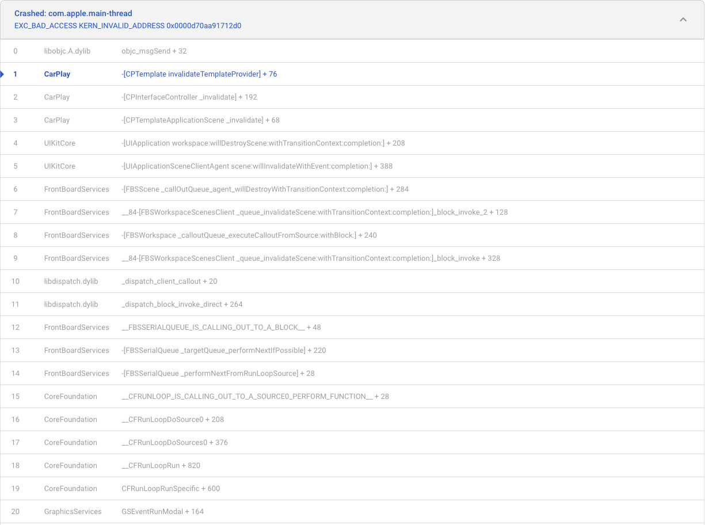
Task: Select the _dispatch_block_invoke_direct frame
Action: coord(182,305)
